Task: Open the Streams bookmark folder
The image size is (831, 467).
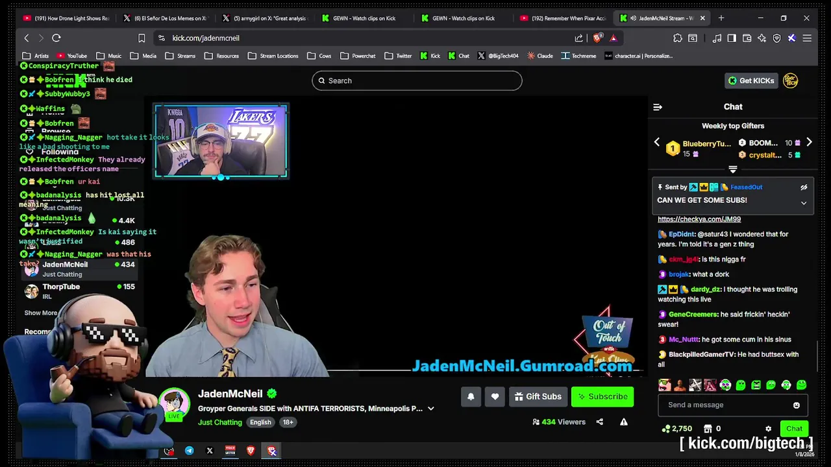Action: coord(180,56)
